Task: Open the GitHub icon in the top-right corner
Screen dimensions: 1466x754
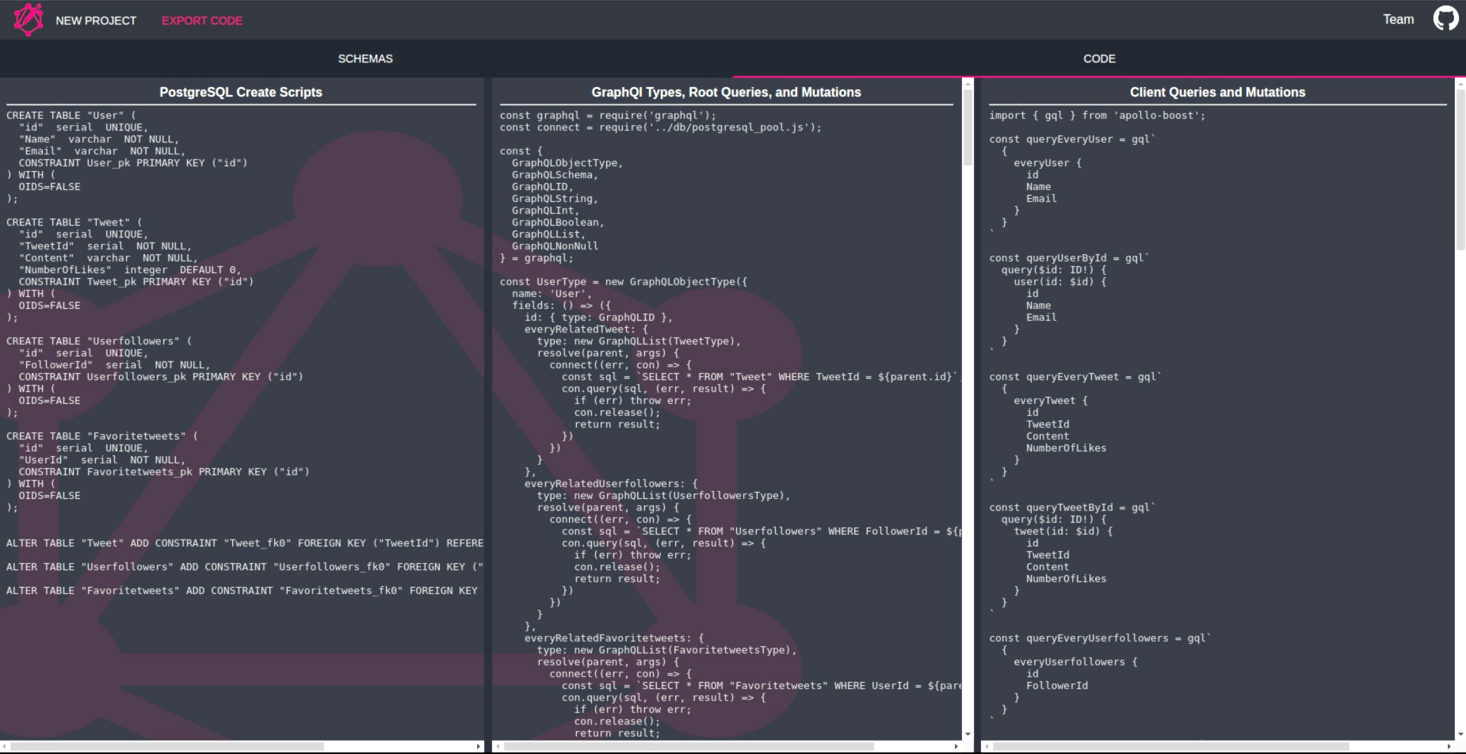Action: tap(1445, 17)
